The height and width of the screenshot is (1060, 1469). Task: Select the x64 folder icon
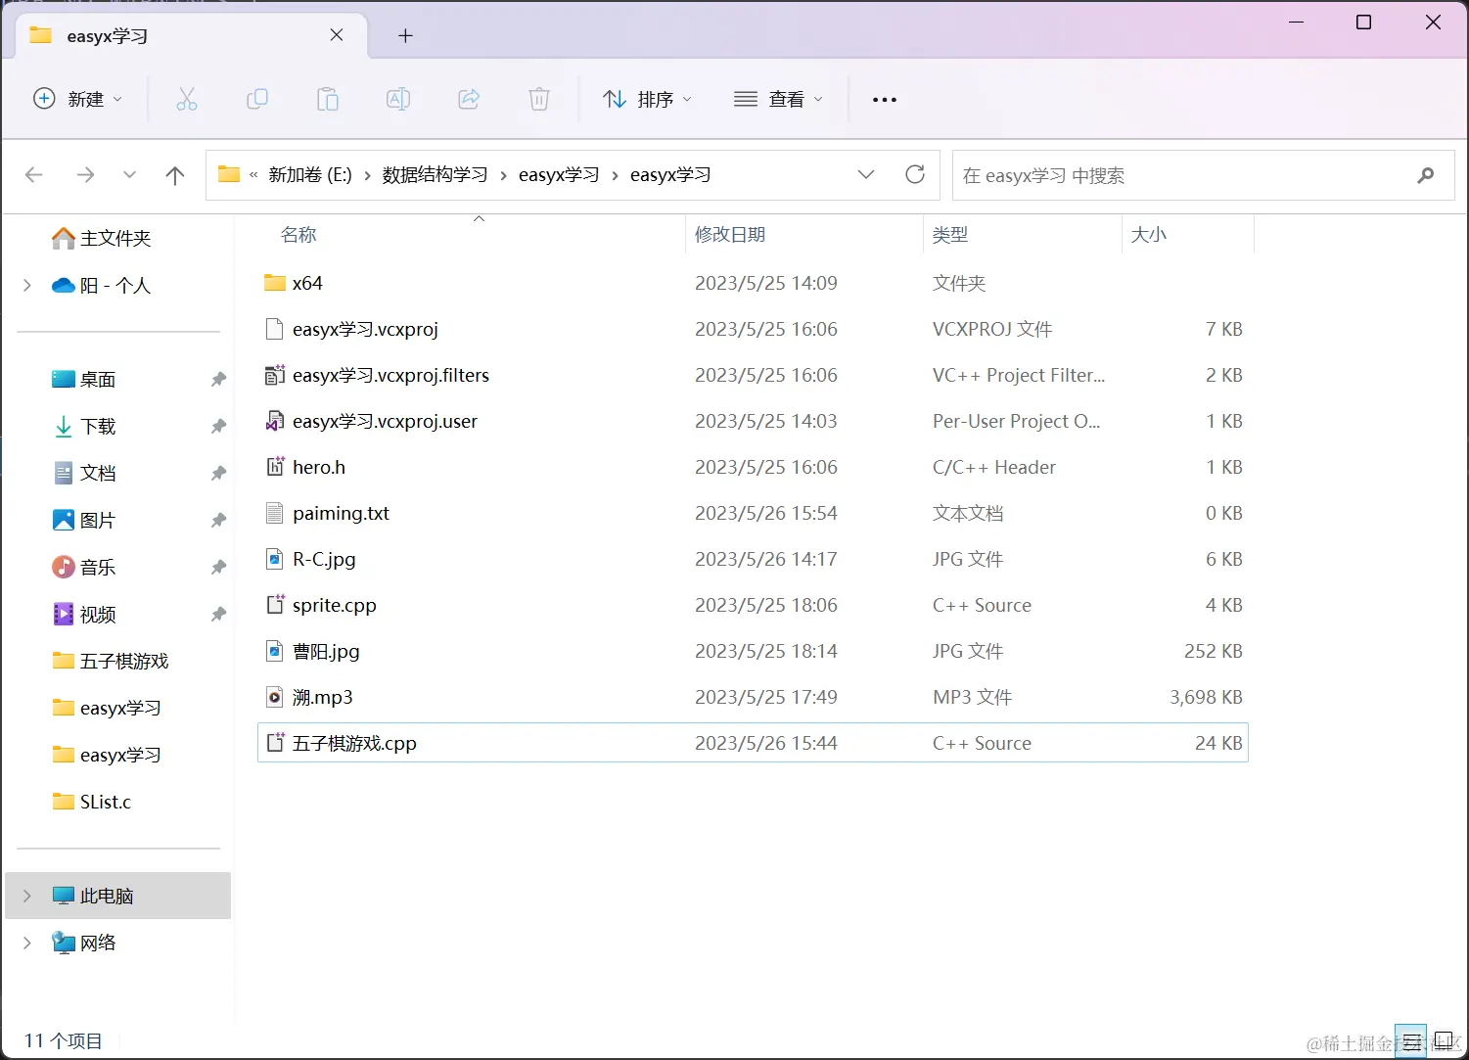[x=275, y=283]
